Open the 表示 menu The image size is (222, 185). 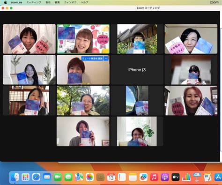point(48,2)
